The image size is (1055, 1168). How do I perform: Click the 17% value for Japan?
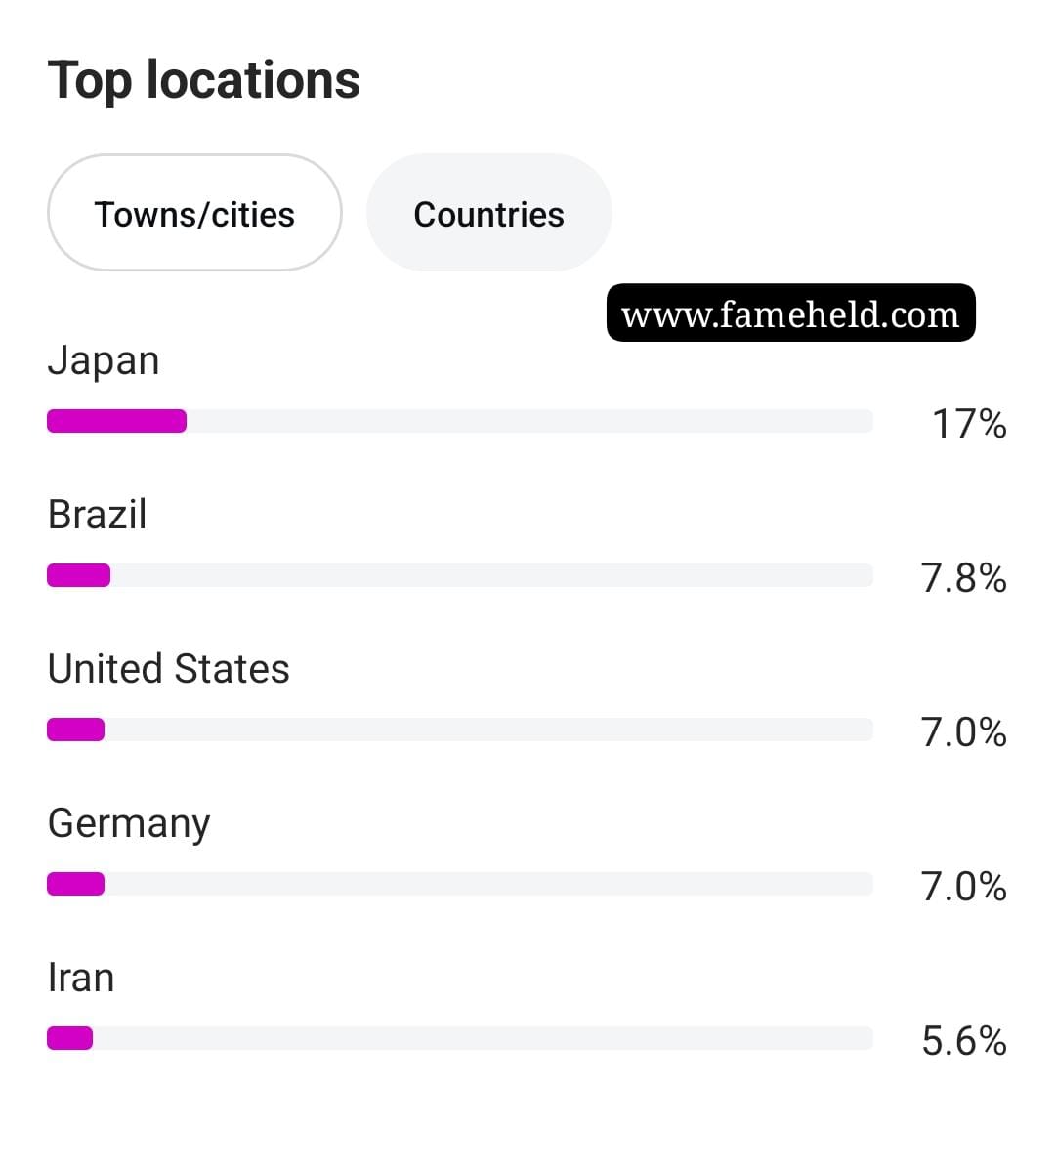969,424
